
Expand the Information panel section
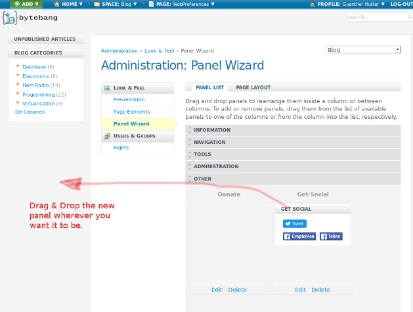(x=293, y=130)
